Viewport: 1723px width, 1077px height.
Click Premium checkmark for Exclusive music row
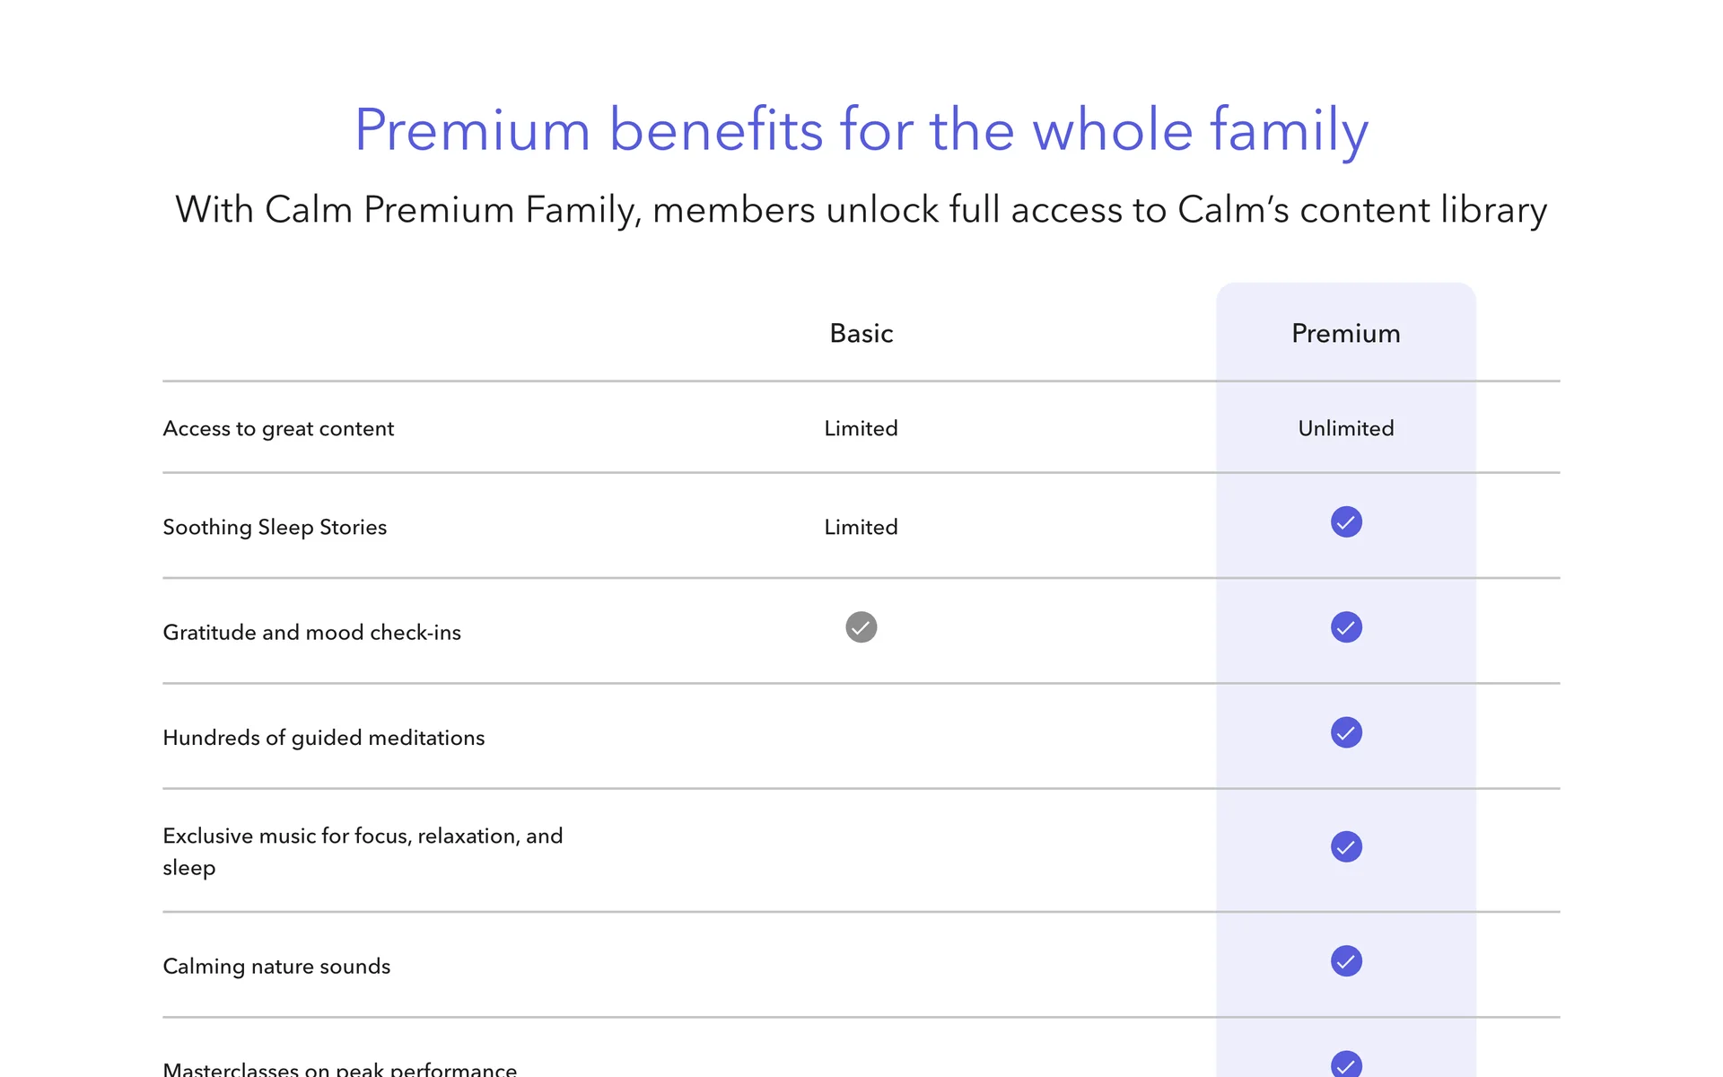1346,846
